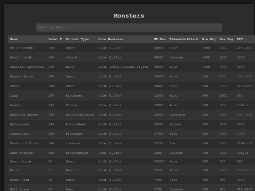Click the Poison elemental attack cell
Image resolution: width=255 pixels, height=191 pixels.
coord(175,124)
